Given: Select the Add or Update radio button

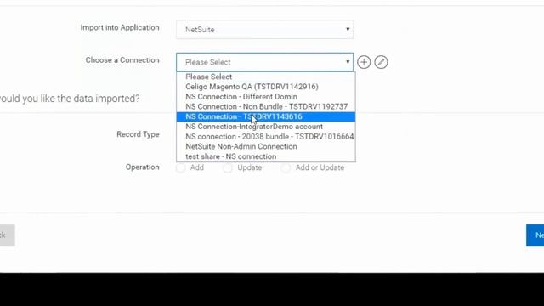Looking at the screenshot, I should pyautogui.click(x=286, y=168).
